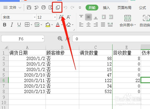Image resolution: width=150 pixels, height=109 pixels.
Task: Expand the quick access toolbar customize arrow
Action: coord(80,8)
